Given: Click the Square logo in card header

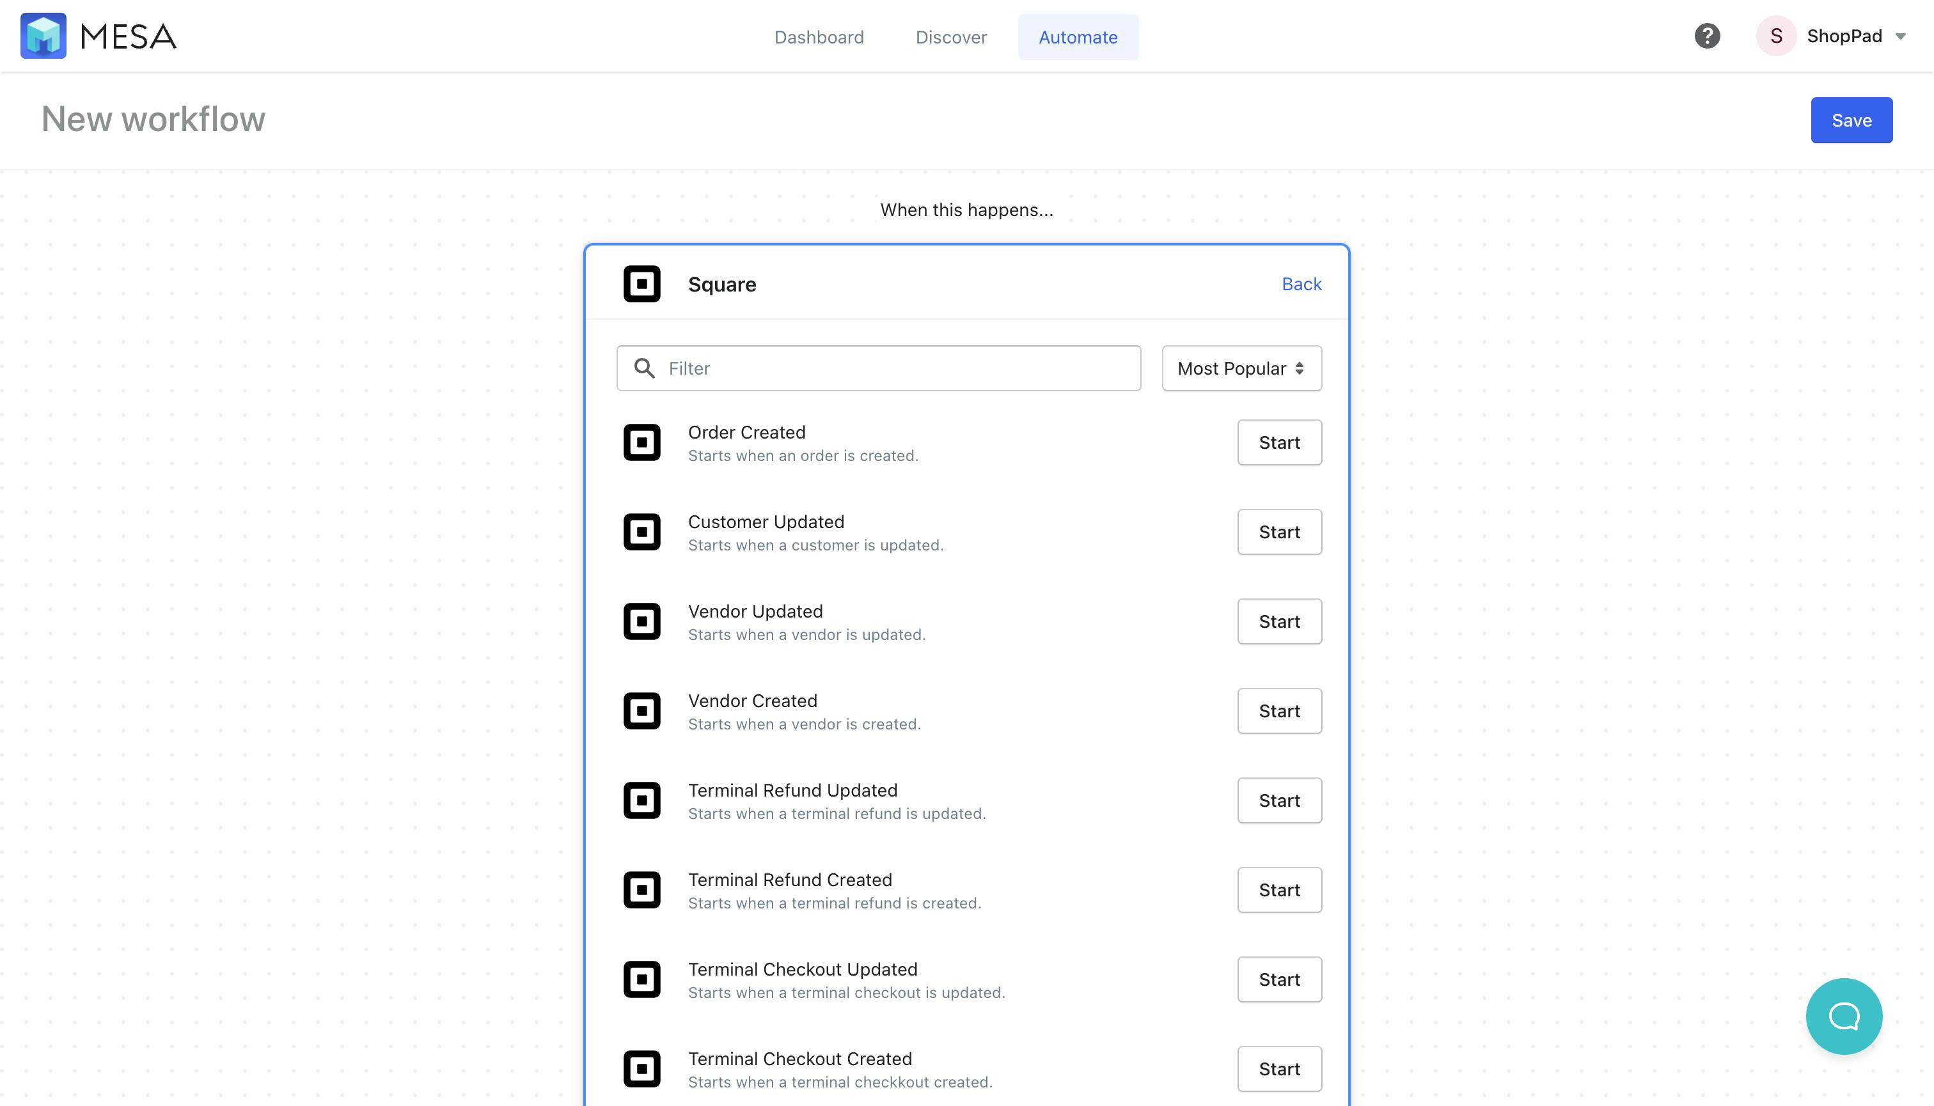Looking at the screenshot, I should [x=641, y=283].
